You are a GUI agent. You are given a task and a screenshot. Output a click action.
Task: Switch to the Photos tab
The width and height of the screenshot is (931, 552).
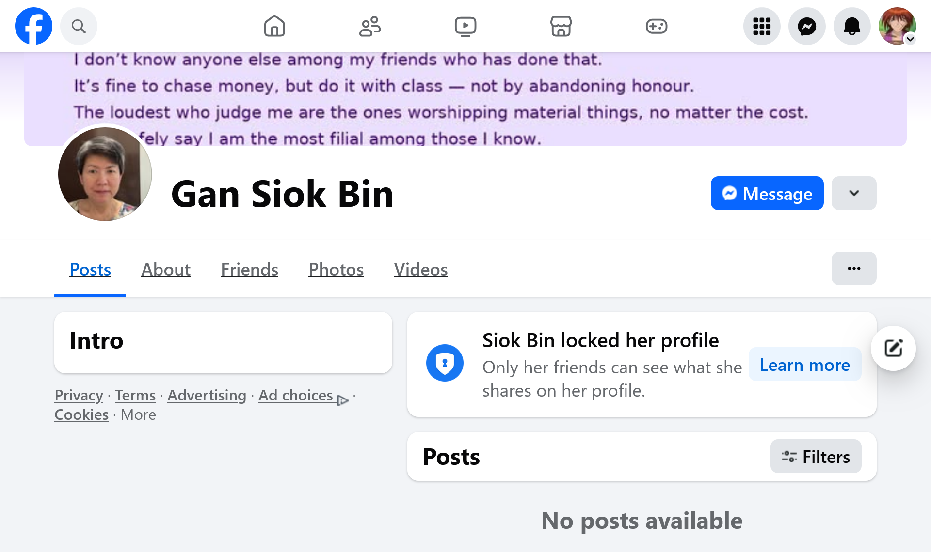pos(336,269)
